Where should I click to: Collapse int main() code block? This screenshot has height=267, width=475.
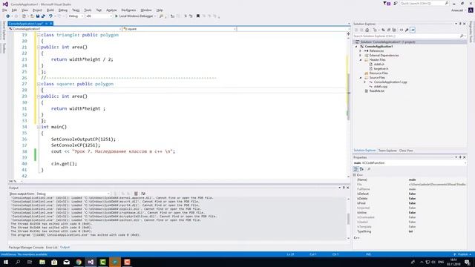coord(39,127)
